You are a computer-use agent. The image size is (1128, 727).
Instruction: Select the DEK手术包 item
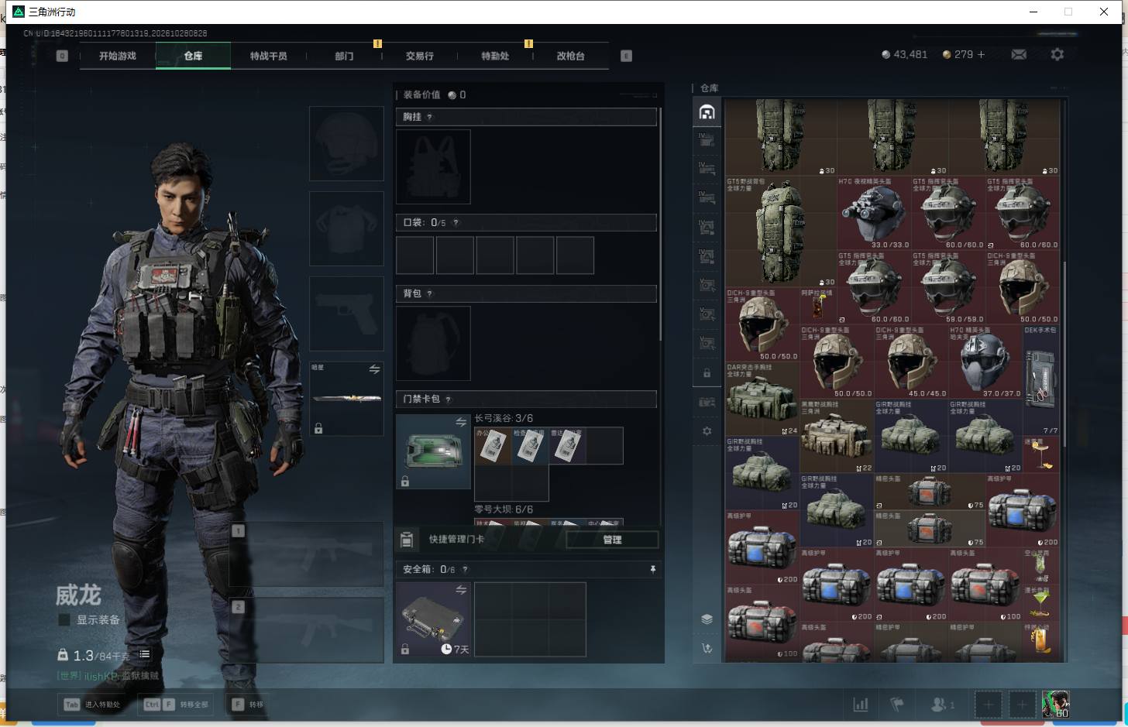click(1040, 380)
